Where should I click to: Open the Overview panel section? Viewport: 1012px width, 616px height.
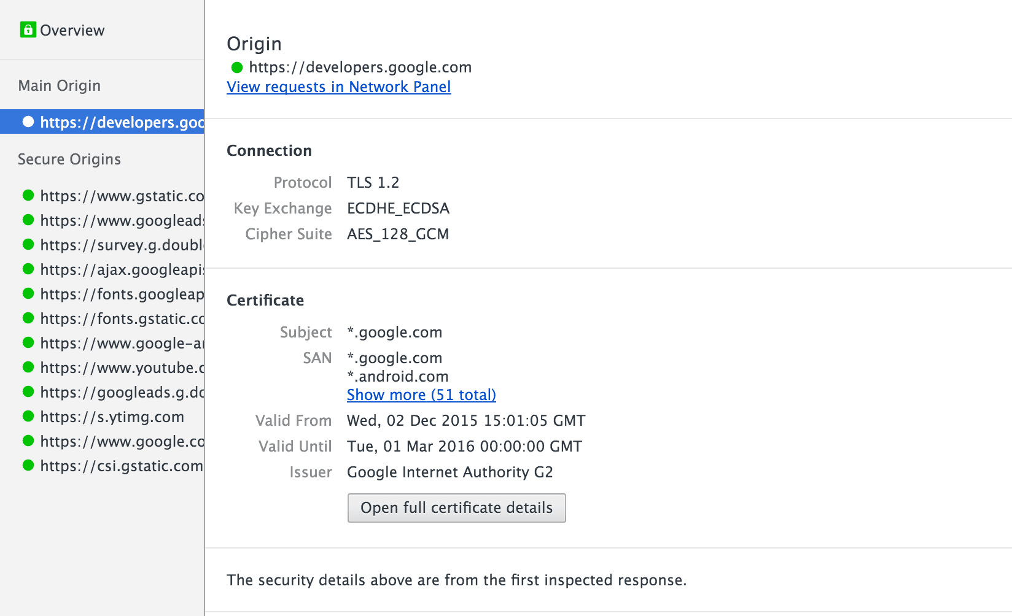click(72, 29)
